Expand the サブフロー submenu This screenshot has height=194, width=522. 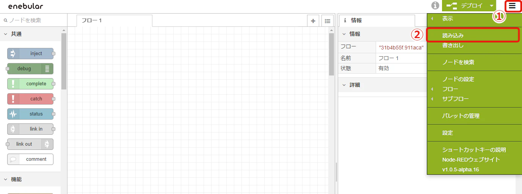click(474, 99)
